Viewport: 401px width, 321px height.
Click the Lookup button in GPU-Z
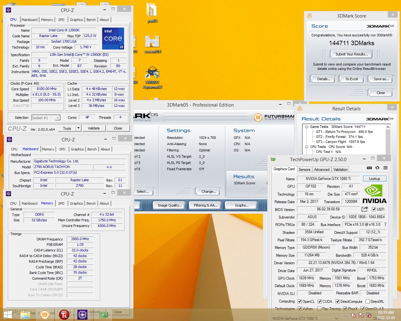click(375, 179)
